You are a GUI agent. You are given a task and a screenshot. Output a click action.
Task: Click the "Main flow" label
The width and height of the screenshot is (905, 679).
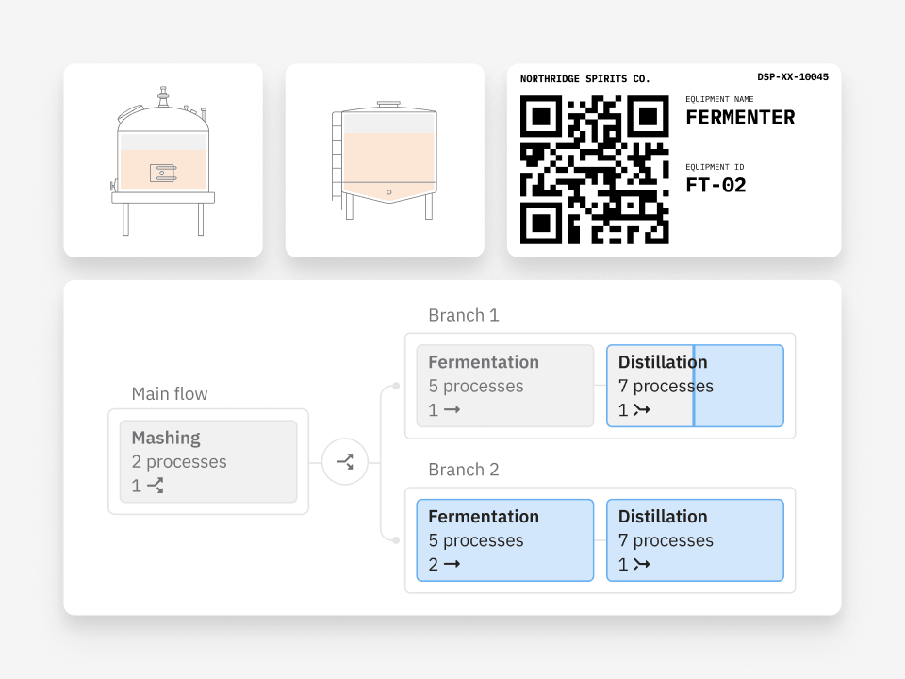[x=170, y=394]
